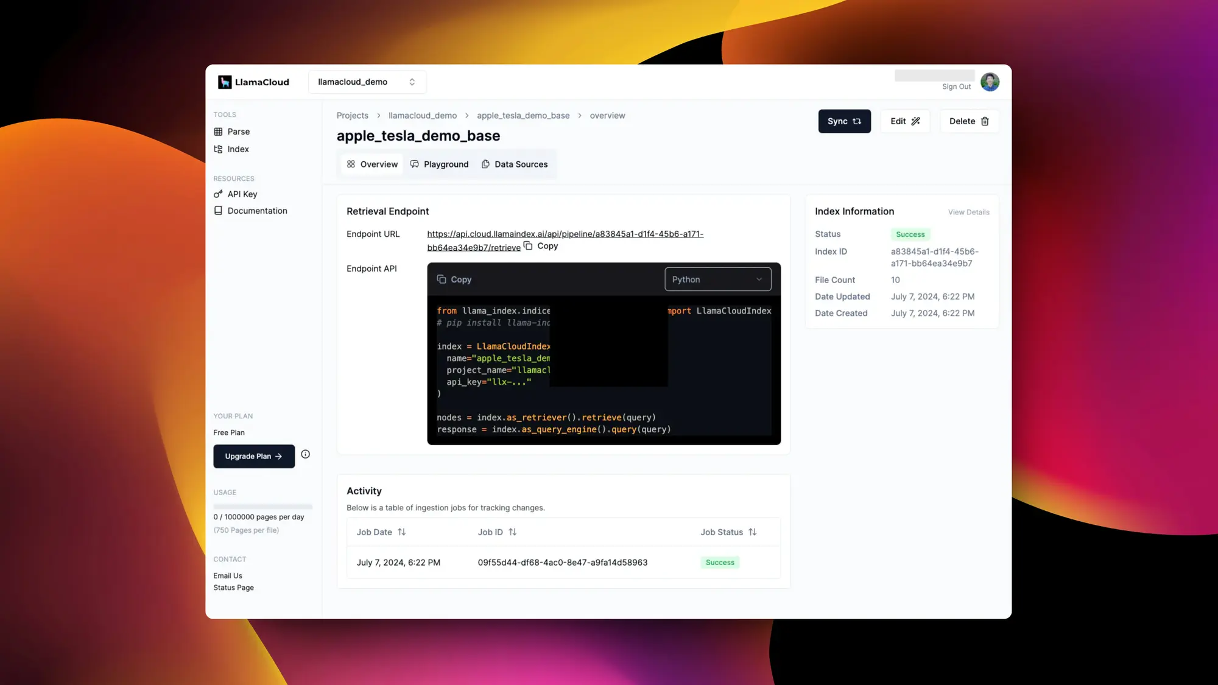The width and height of the screenshot is (1218, 685).
Task: Open the Python language dropdown
Action: tap(717, 279)
